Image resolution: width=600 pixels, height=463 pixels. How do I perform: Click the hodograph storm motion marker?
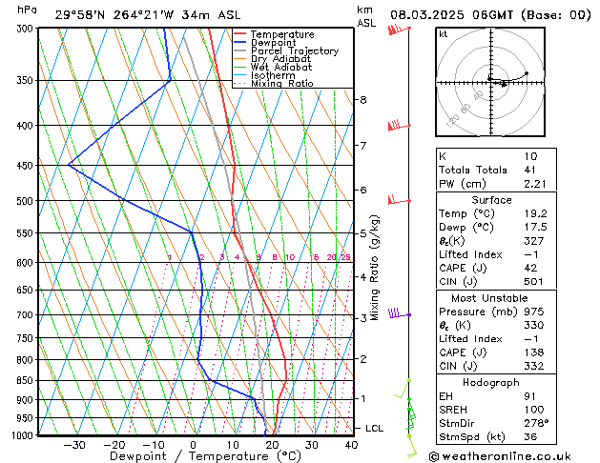click(504, 84)
